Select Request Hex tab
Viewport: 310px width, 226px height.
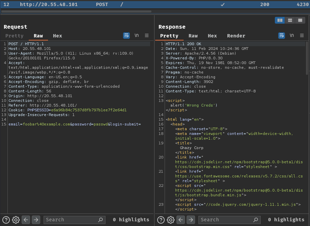tap(57, 36)
